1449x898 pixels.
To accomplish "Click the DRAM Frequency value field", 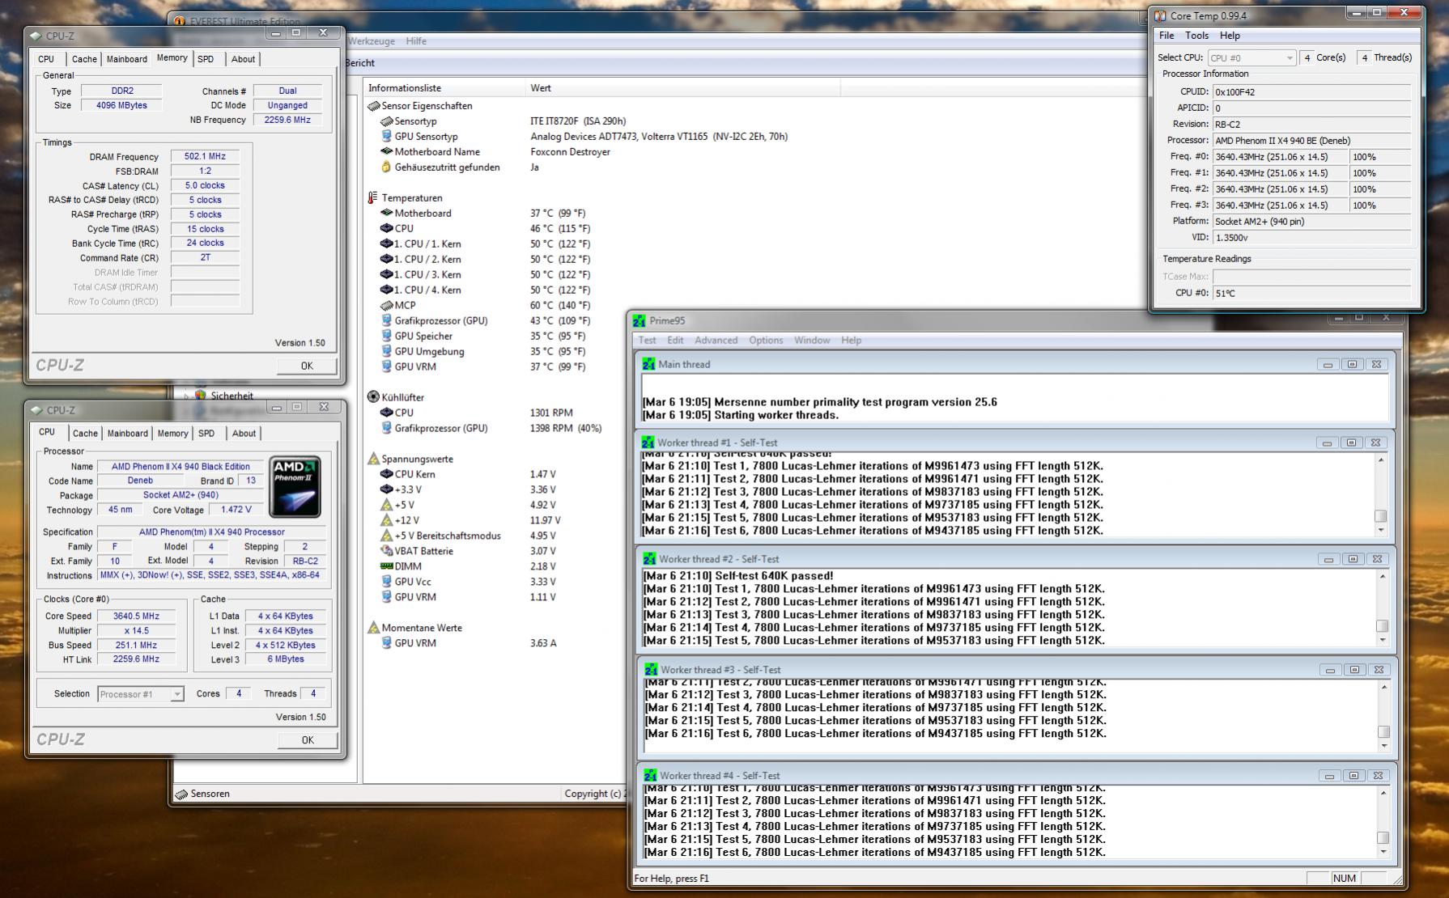I will (x=205, y=157).
